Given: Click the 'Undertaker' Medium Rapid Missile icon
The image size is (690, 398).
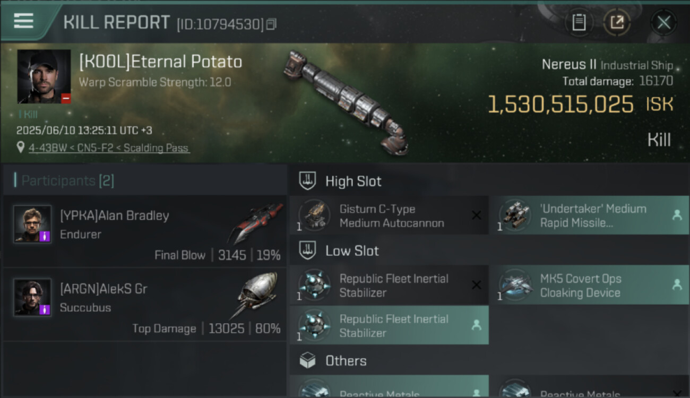Looking at the screenshot, I should coord(515,216).
